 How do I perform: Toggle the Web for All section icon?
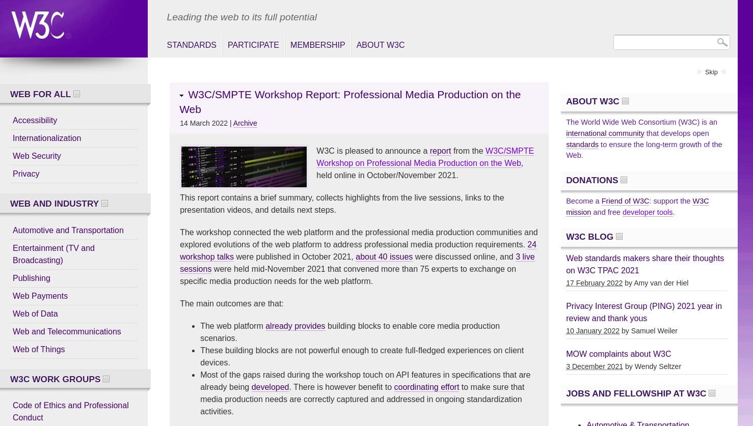coord(77,94)
